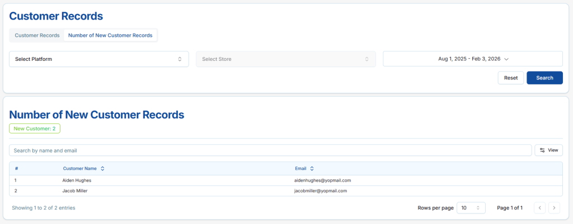
Task: Switch to the Customer Records tab
Action: (37, 35)
